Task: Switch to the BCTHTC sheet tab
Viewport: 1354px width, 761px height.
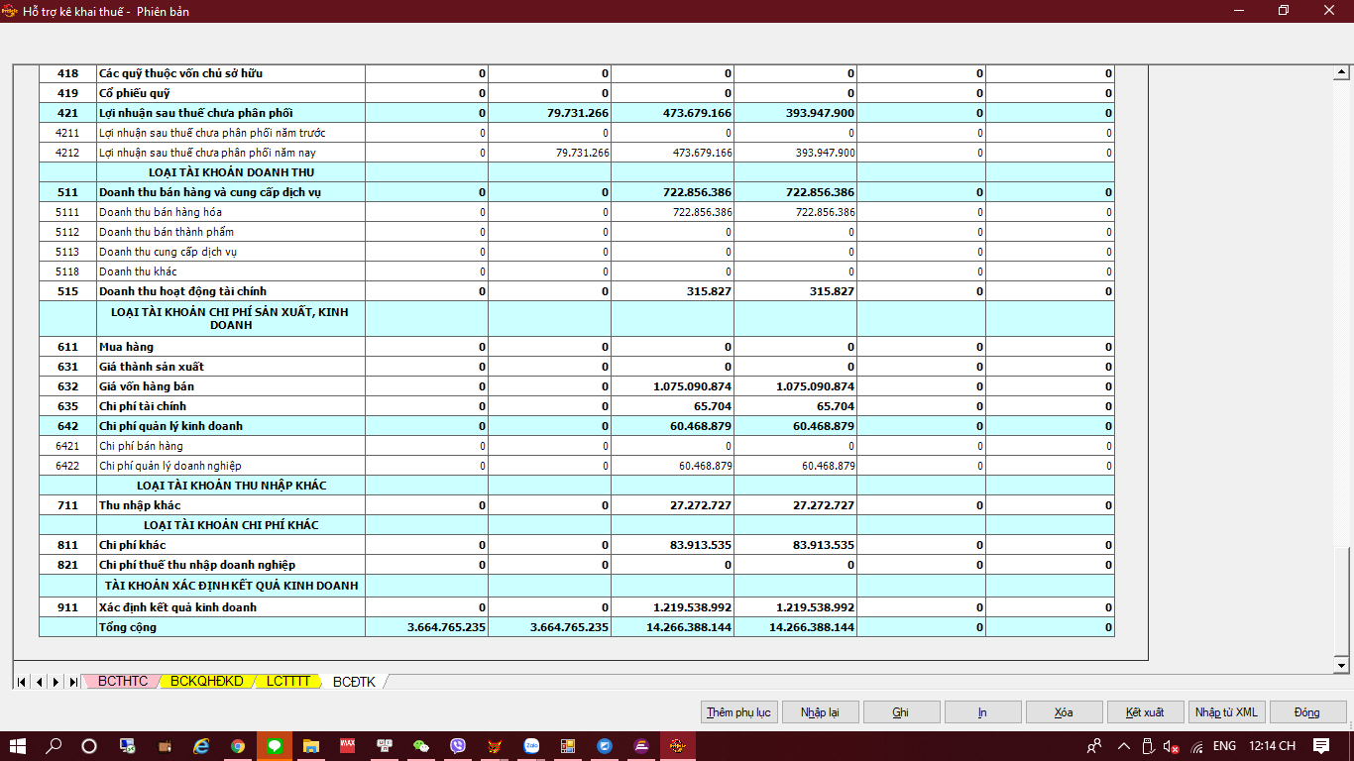Action: 123,682
